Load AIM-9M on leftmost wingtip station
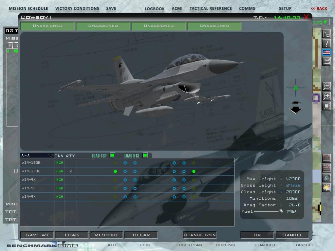Viewport: 335px width, 251px height. pyautogui.click(x=115, y=180)
